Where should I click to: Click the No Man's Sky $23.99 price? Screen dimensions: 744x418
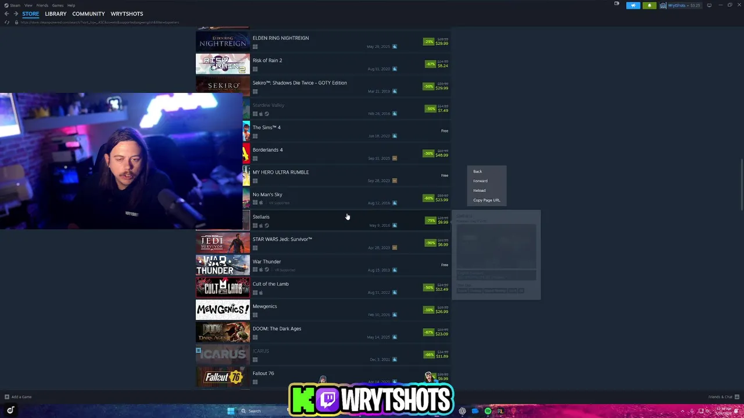click(x=442, y=200)
